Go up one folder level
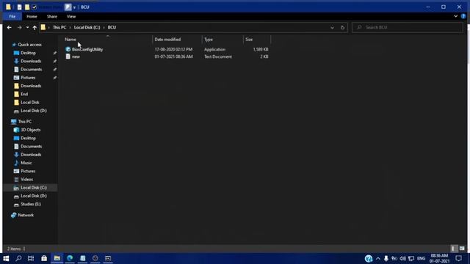Viewport: 470px width, 264px height. (35, 28)
